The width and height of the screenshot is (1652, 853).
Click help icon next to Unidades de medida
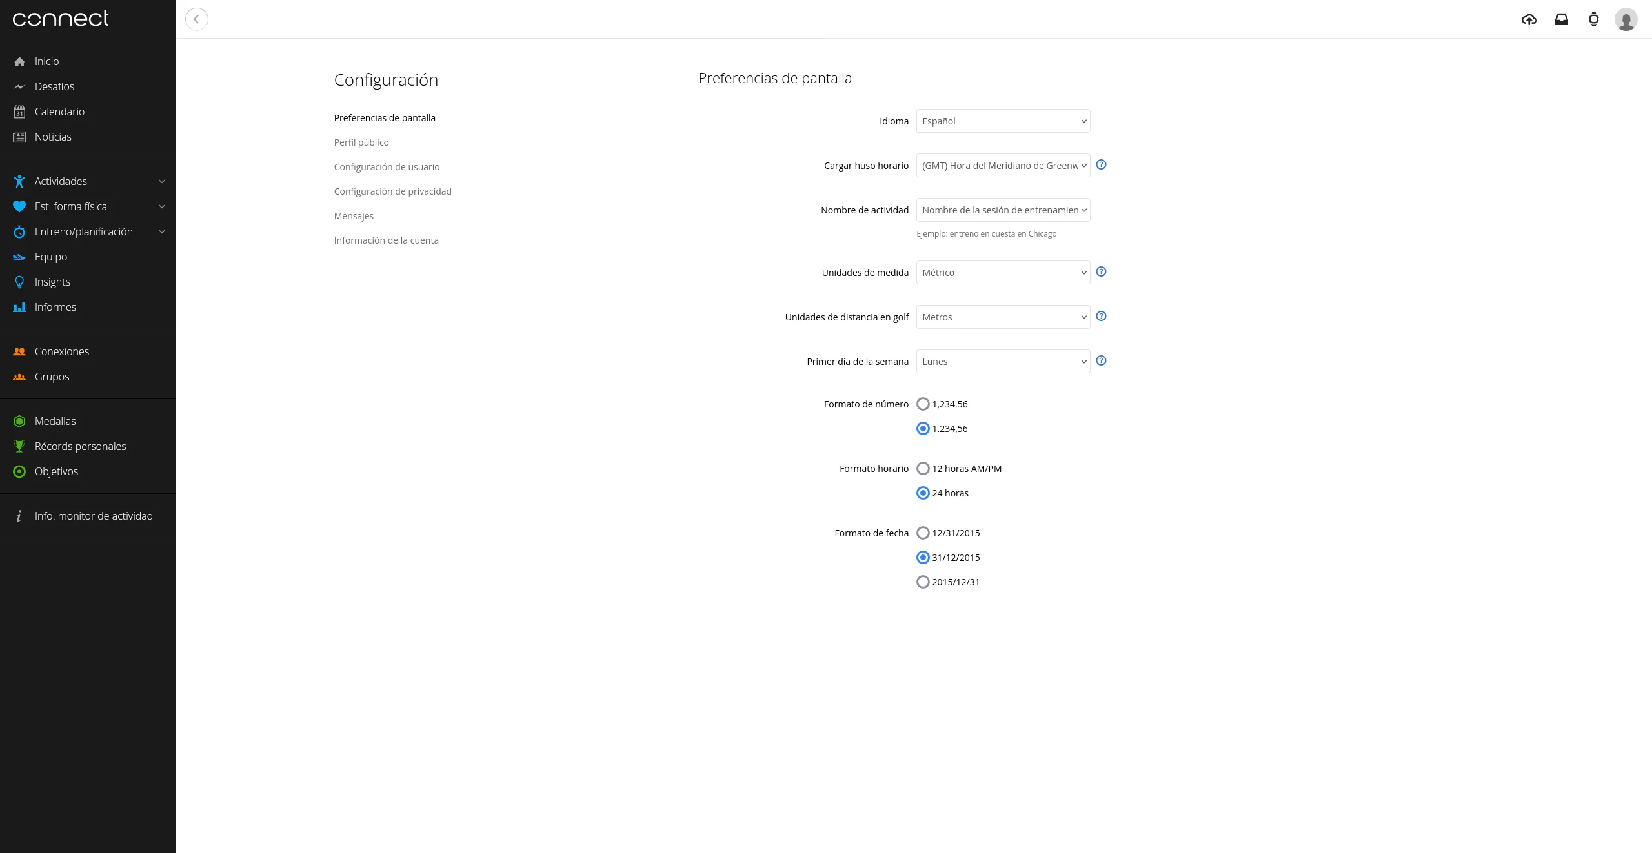click(1101, 271)
